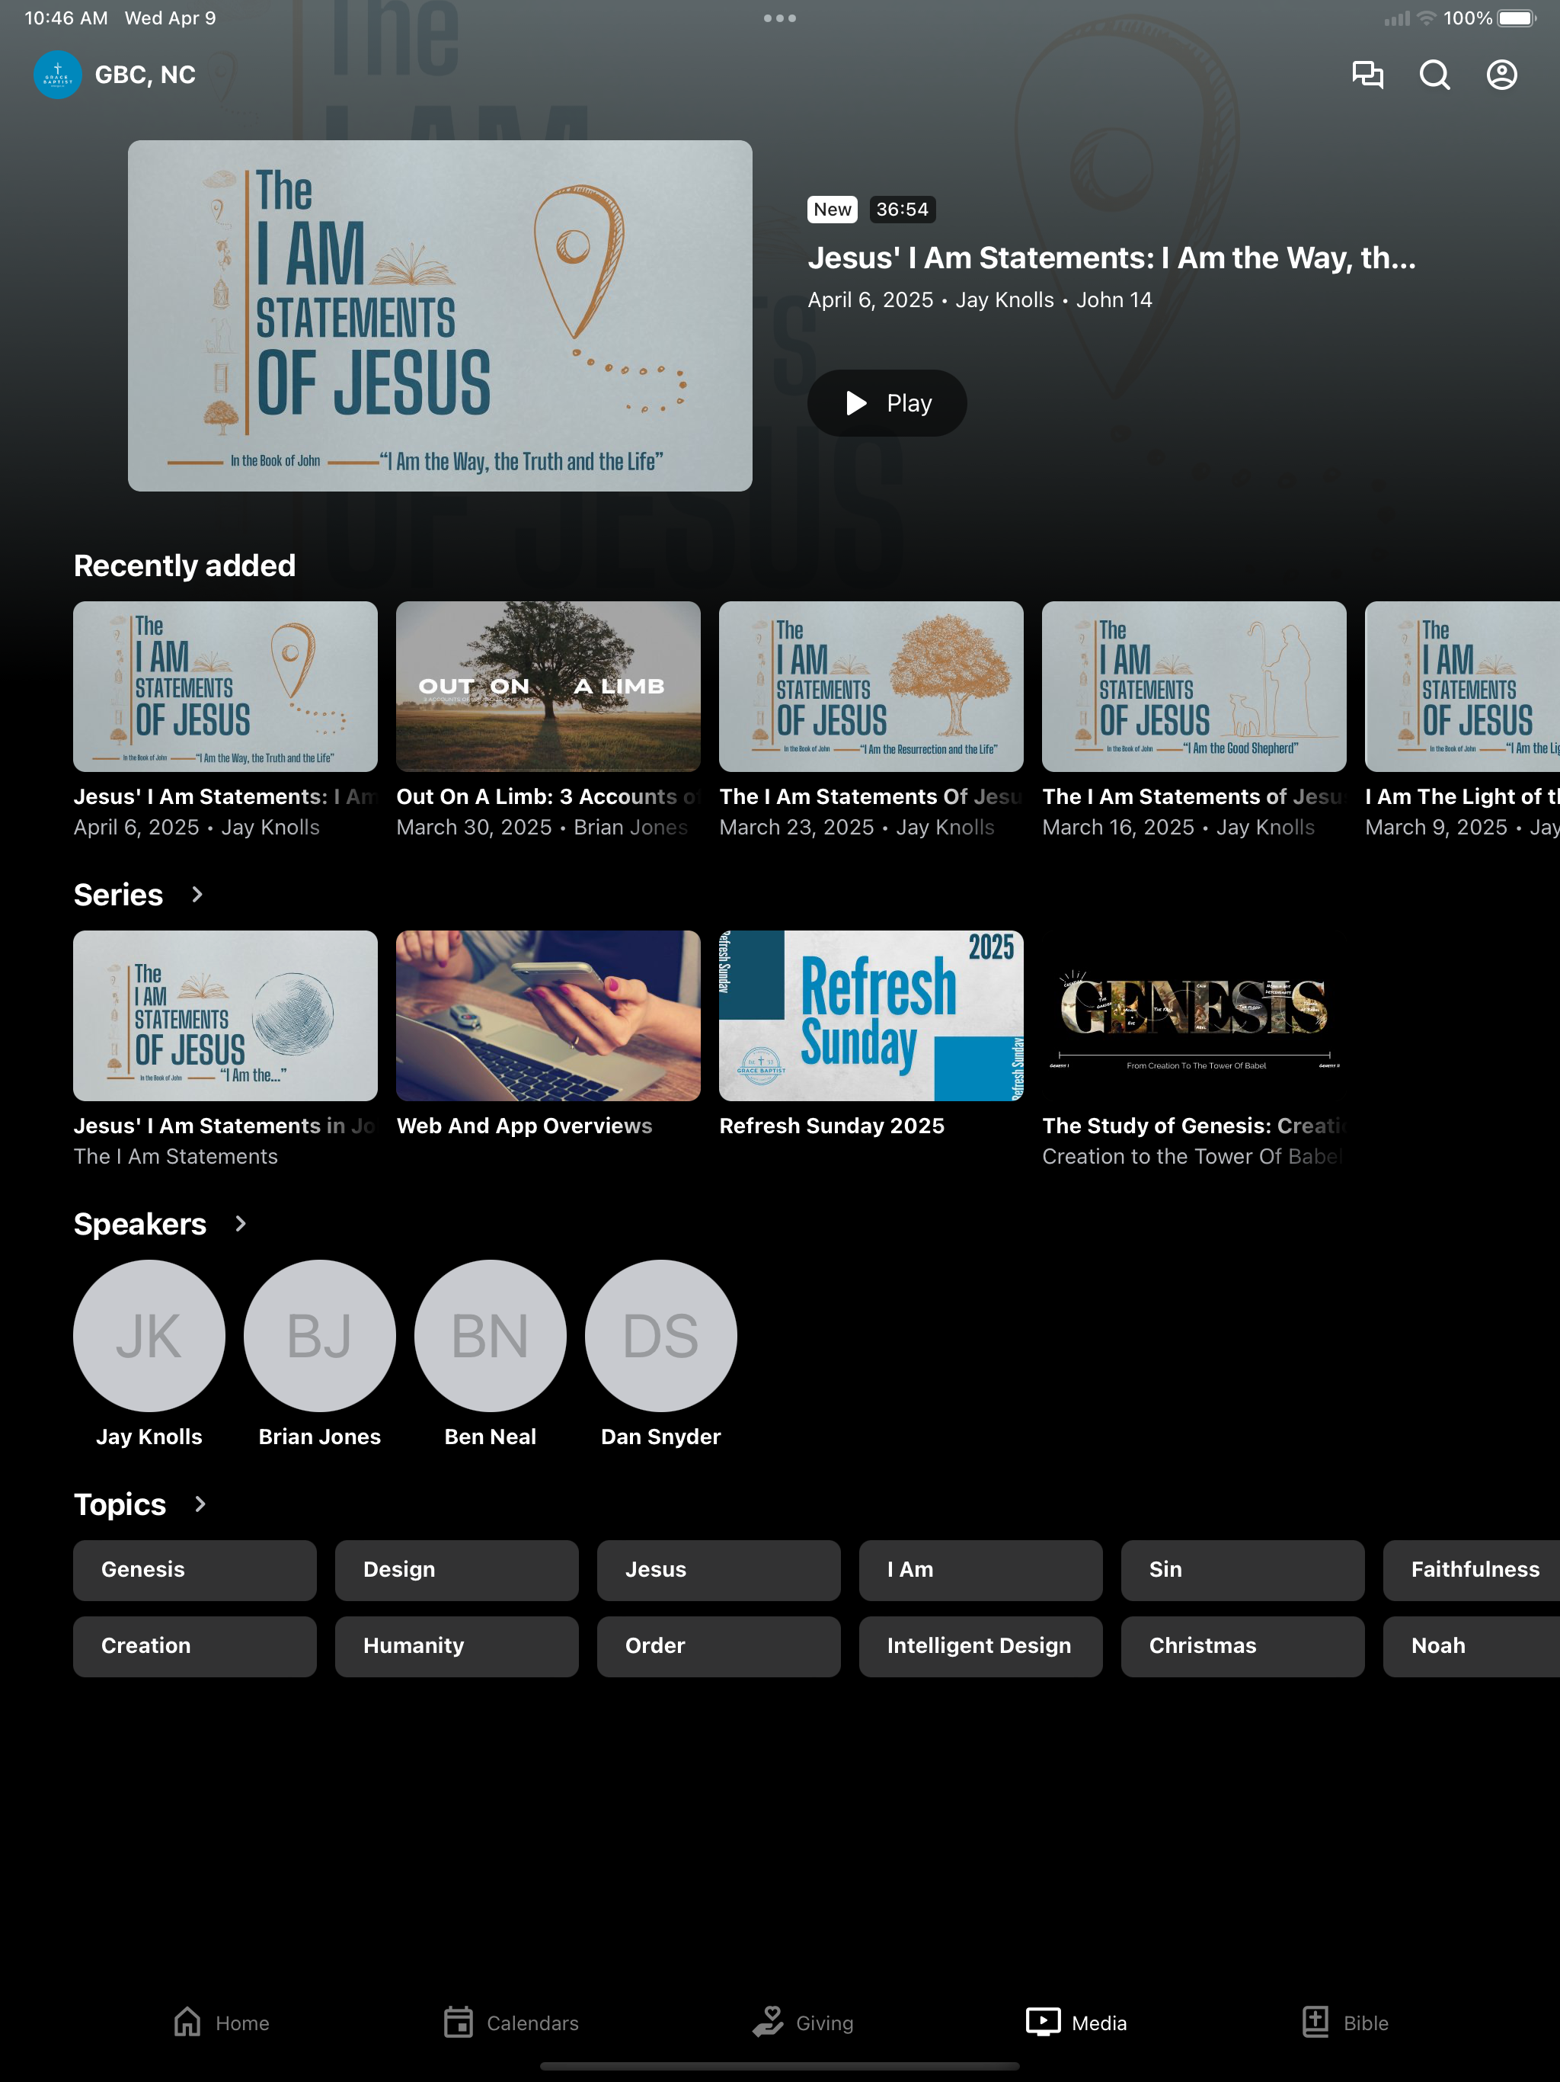This screenshot has width=1560, height=2082.
Task: Play the featured I Am sermon
Action: click(887, 403)
